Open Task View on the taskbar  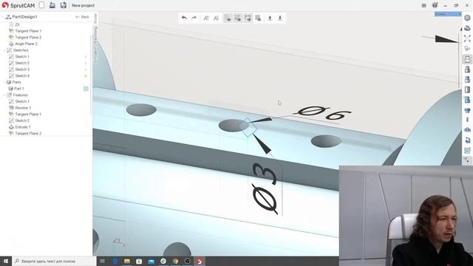pos(103,261)
